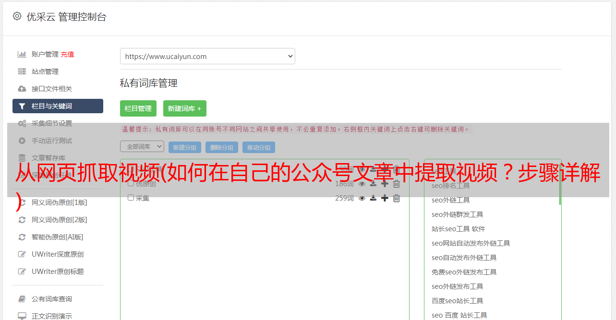Select keyword seo外链群发工具
This screenshot has height=320, width=616.
coord(457,214)
